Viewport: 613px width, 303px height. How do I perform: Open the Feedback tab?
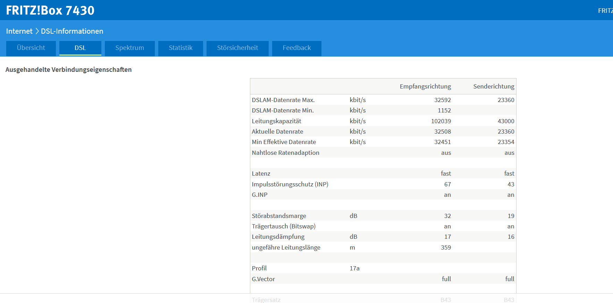pos(297,48)
